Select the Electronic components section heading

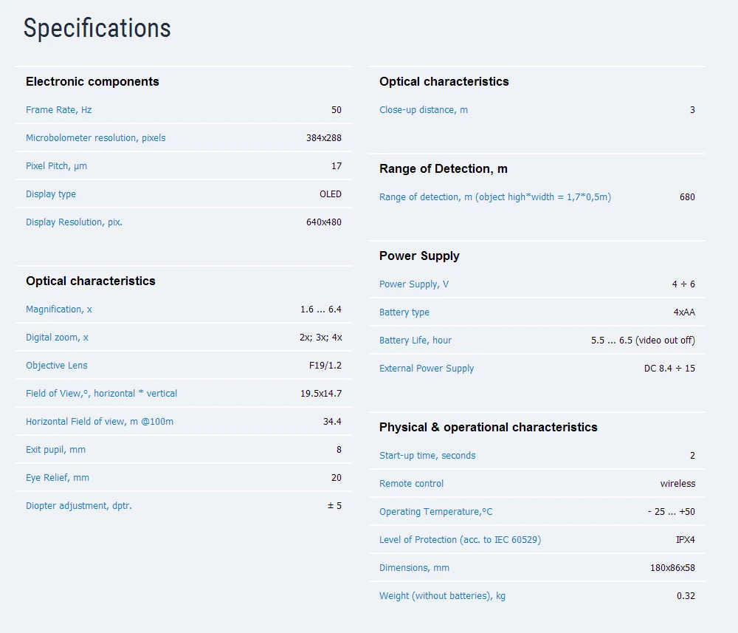point(92,81)
